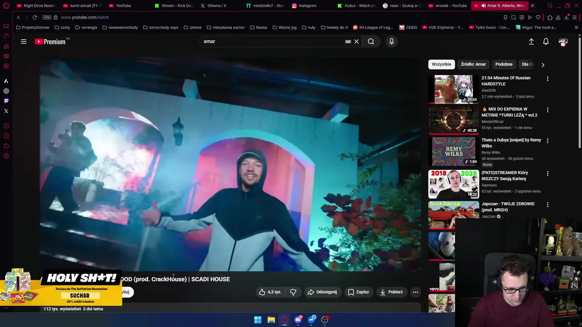Click the magnifier search button

coord(371,41)
